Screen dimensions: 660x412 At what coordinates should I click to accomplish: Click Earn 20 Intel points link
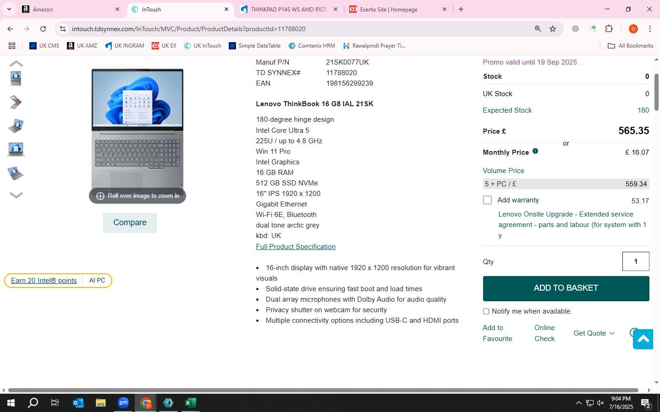pyautogui.click(x=44, y=281)
